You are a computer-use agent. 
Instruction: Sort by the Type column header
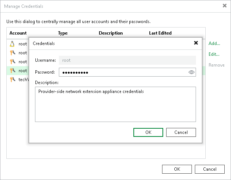point(63,33)
